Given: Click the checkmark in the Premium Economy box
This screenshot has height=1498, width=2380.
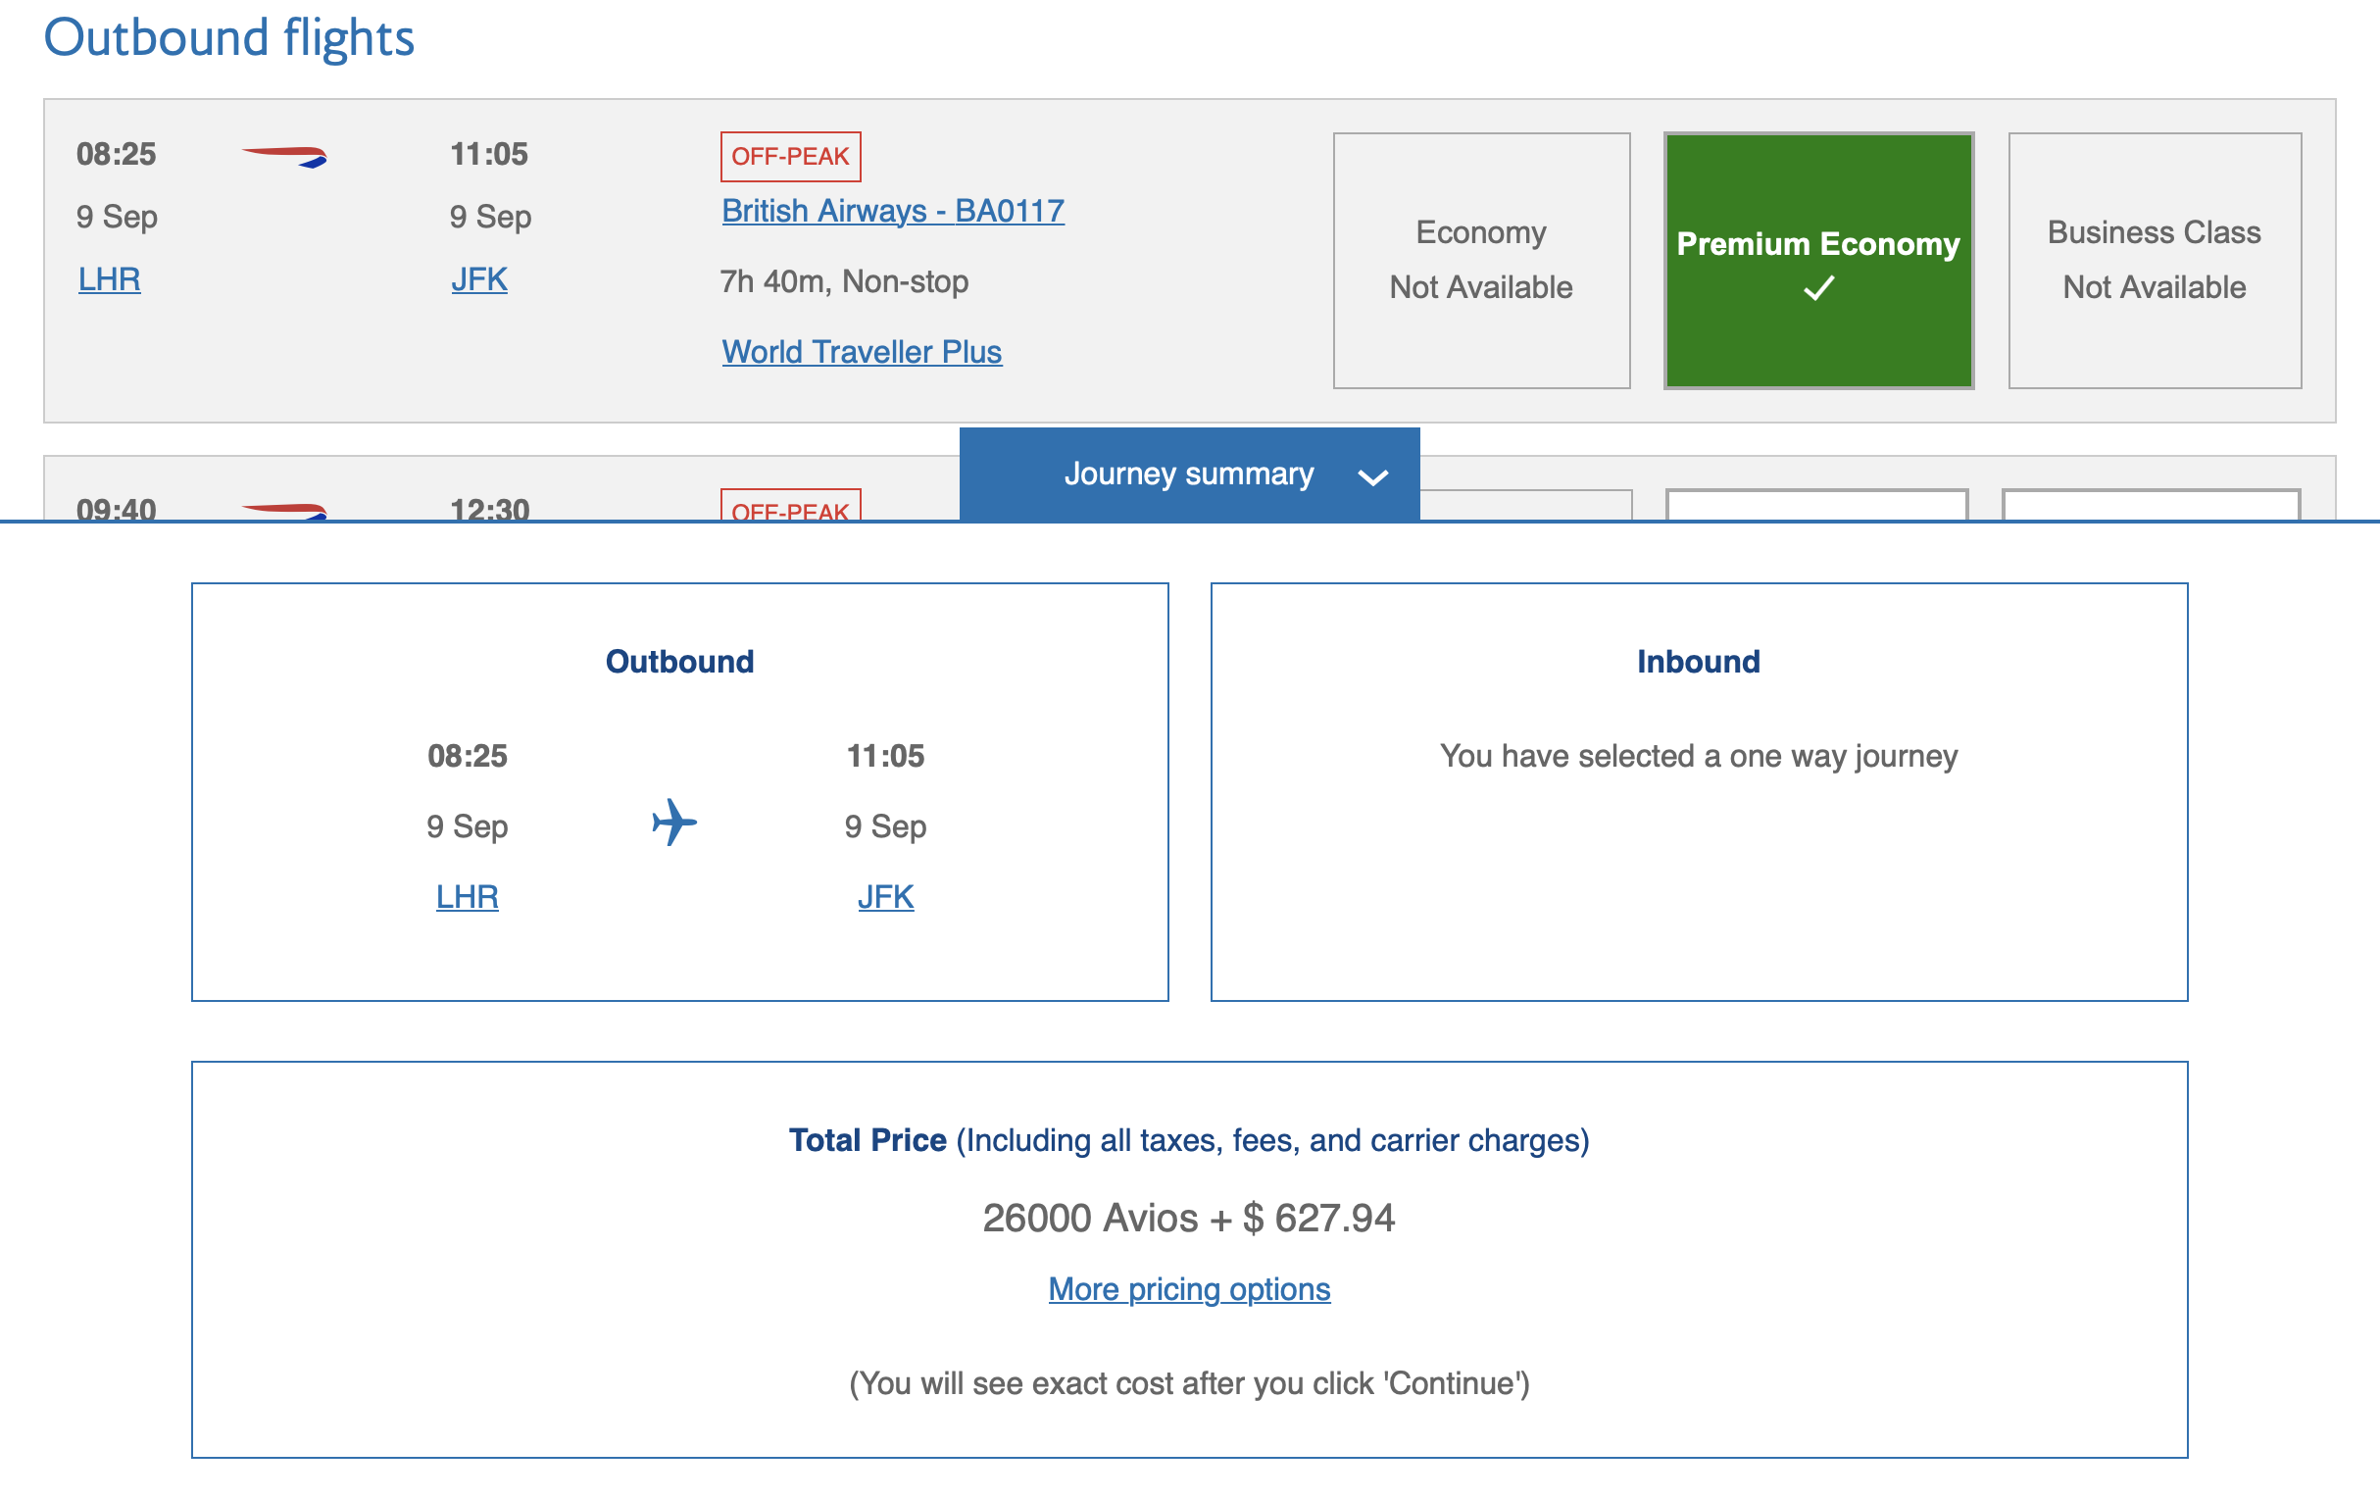Looking at the screenshot, I should (1817, 289).
